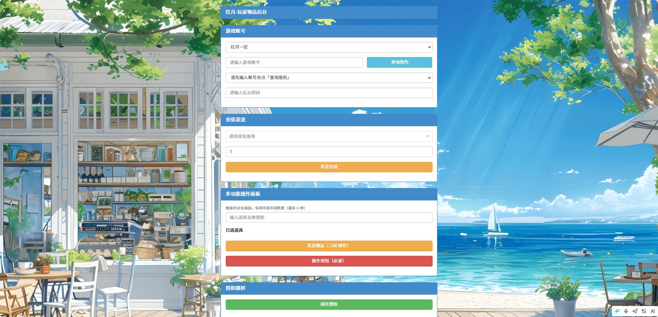Click the 查询角色 button
Viewport: 658px width, 317px height.
[400, 62]
